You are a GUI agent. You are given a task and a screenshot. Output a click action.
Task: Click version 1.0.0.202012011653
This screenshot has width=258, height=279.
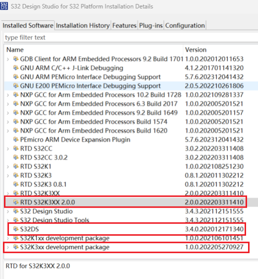click(x=214, y=59)
